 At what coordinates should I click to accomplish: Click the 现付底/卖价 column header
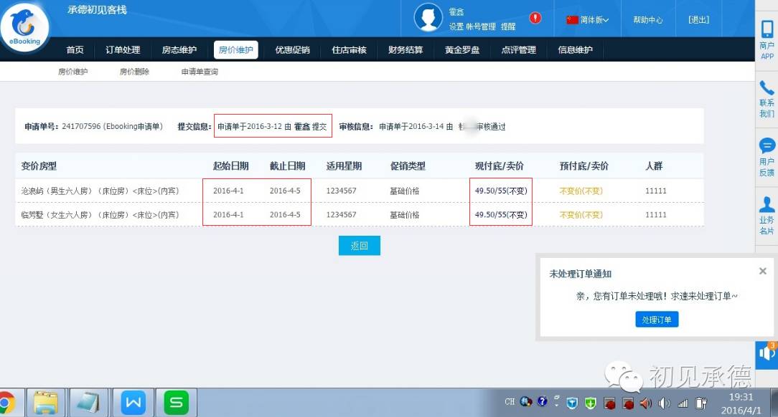click(499, 166)
